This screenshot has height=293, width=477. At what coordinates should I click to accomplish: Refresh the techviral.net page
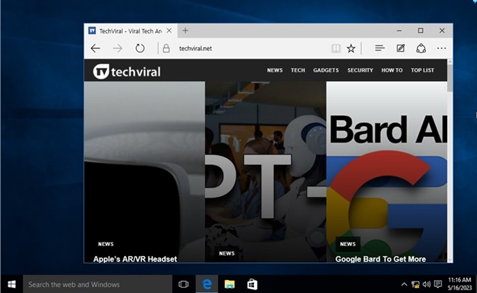[x=140, y=48]
